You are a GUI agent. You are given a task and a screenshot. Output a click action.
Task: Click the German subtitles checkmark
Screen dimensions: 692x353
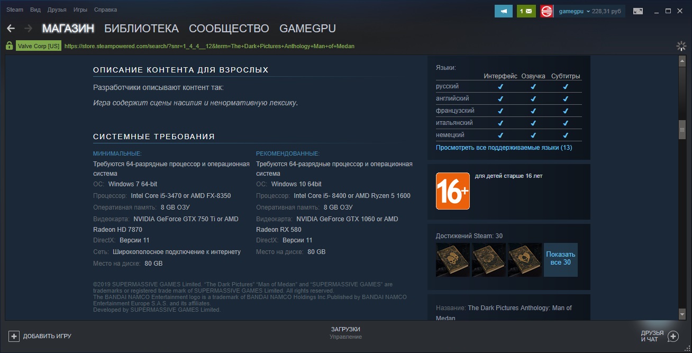pyautogui.click(x=566, y=135)
